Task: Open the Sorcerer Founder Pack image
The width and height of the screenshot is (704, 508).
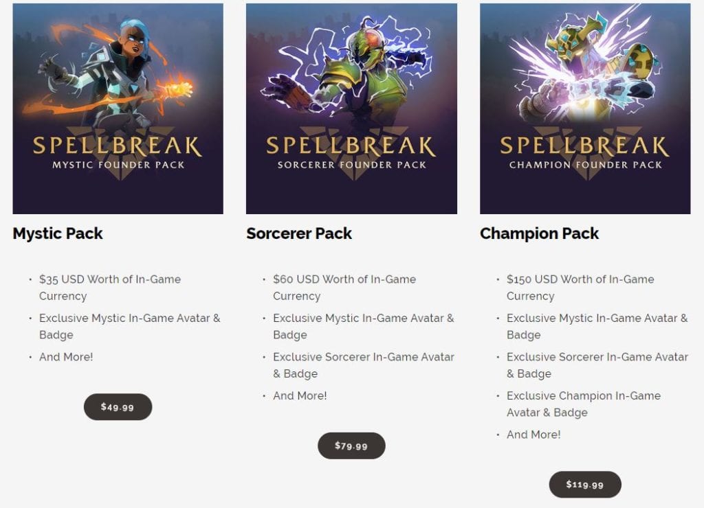Action: coord(351,108)
